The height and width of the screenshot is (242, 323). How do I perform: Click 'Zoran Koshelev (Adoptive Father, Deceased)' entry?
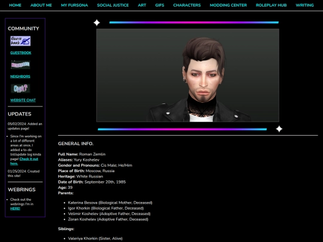pos(108,219)
